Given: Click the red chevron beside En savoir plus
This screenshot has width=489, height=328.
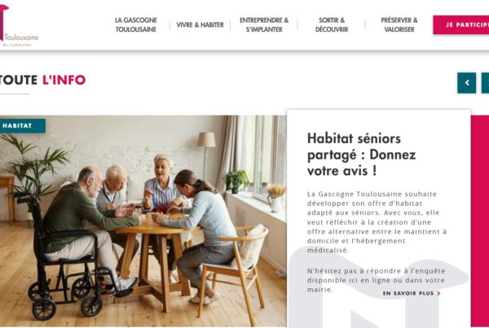Looking at the screenshot, I should 438,294.
